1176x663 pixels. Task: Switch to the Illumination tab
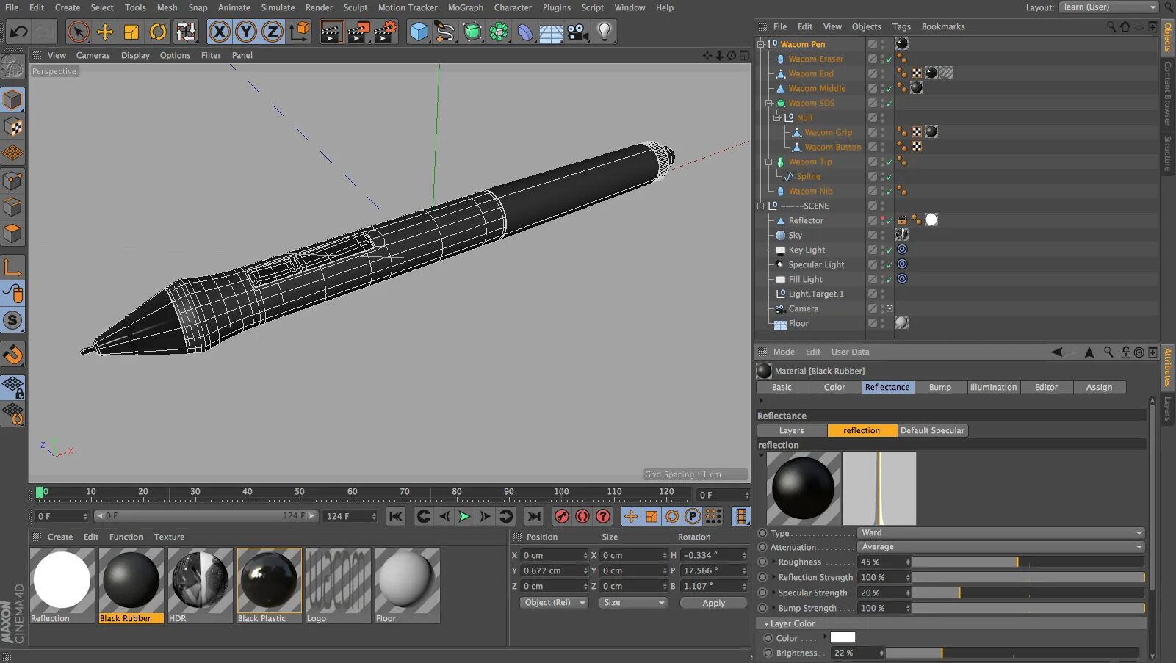point(992,387)
